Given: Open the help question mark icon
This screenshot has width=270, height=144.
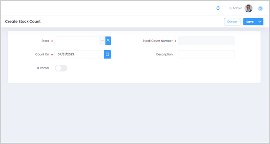Looking at the screenshot, I should click(260, 9).
